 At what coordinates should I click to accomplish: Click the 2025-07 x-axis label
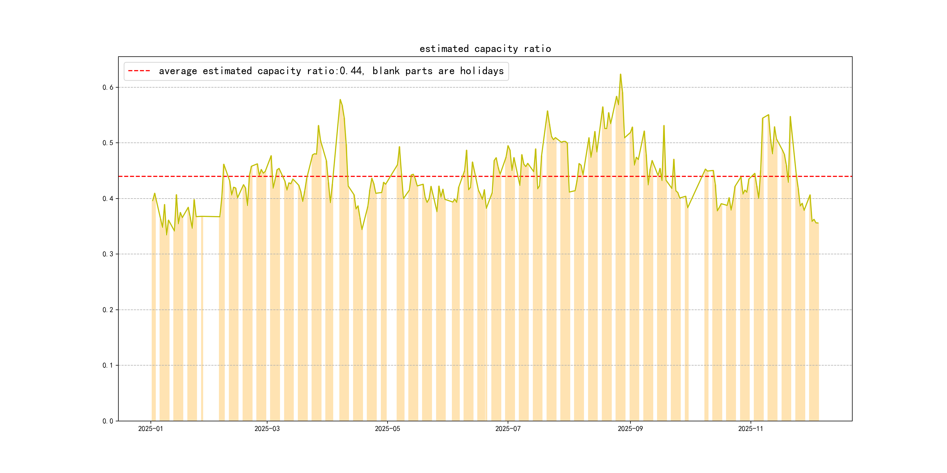pos(508,429)
